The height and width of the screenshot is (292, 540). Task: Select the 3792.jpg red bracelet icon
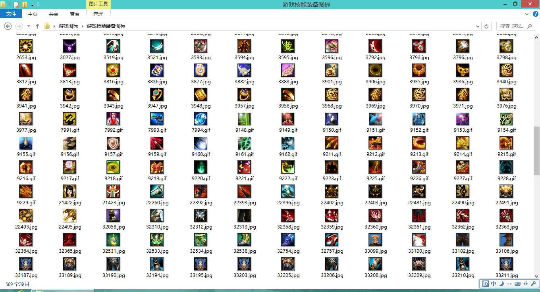375,46
